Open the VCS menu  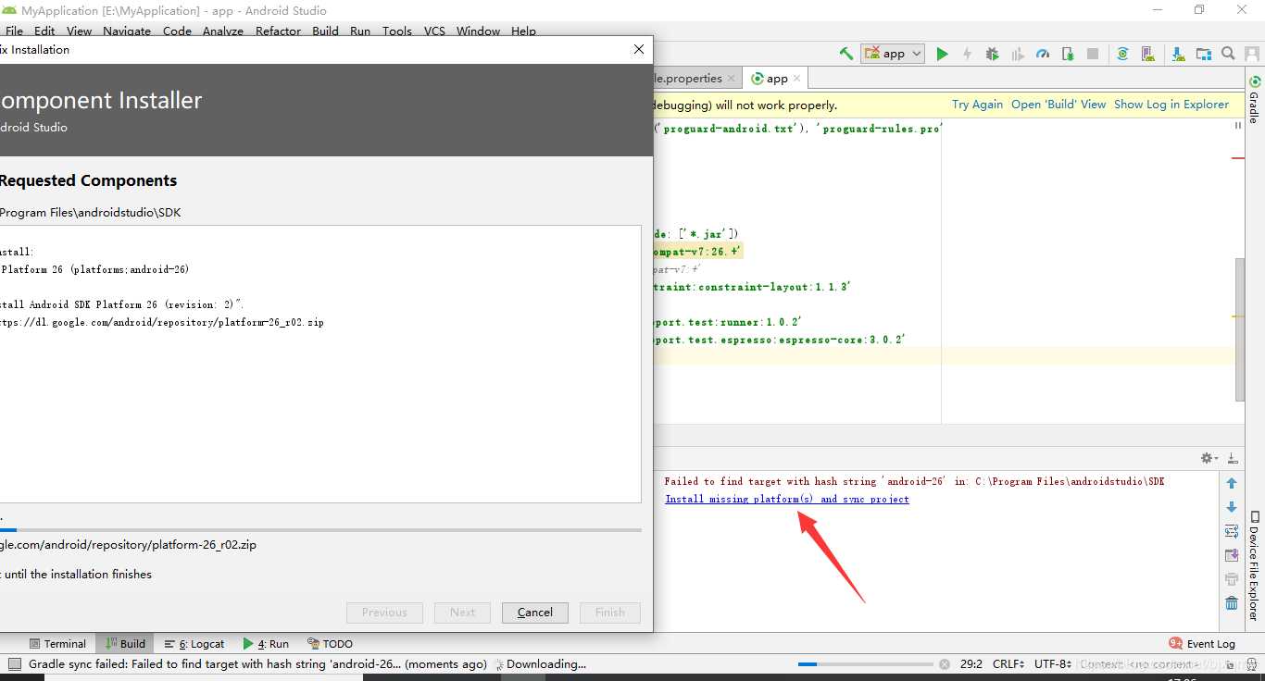click(434, 31)
